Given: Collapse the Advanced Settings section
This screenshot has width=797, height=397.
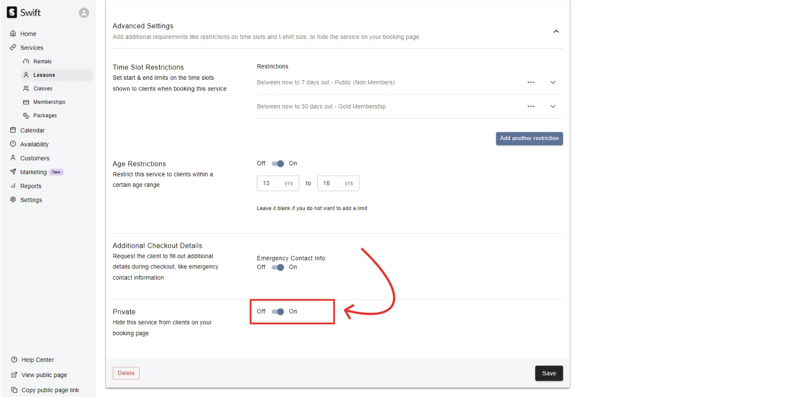Looking at the screenshot, I should click(x=556, y=31).
